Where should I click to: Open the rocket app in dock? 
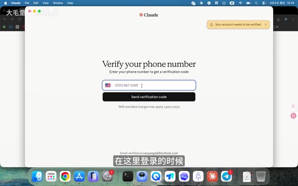(x=198, y=176)
